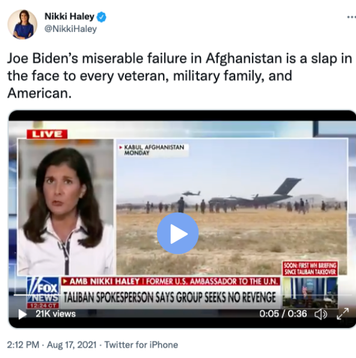
Task: Click the Twitter for iPhone source link
Action: (x=141, y=345)
